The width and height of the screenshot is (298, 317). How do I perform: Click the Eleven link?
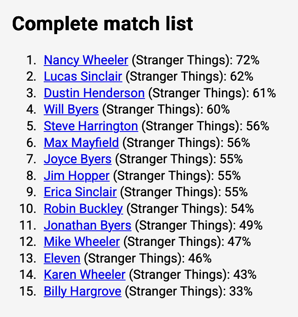(x=62, y=258)
